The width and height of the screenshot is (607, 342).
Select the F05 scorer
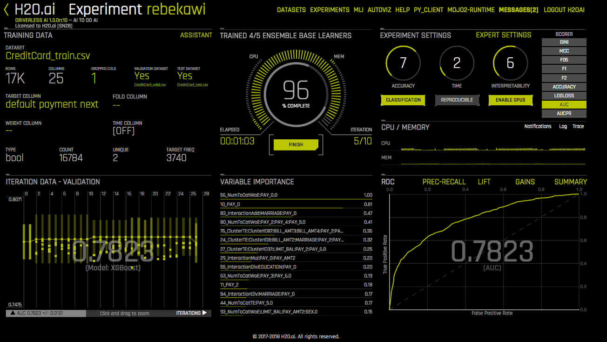[564, 60]
